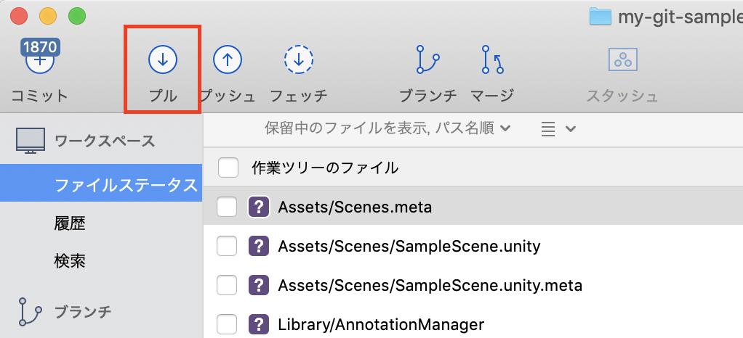
Task: Enable checkbox for Assets/Scenes/SampleScene.unity
Action: click(228, 247)
